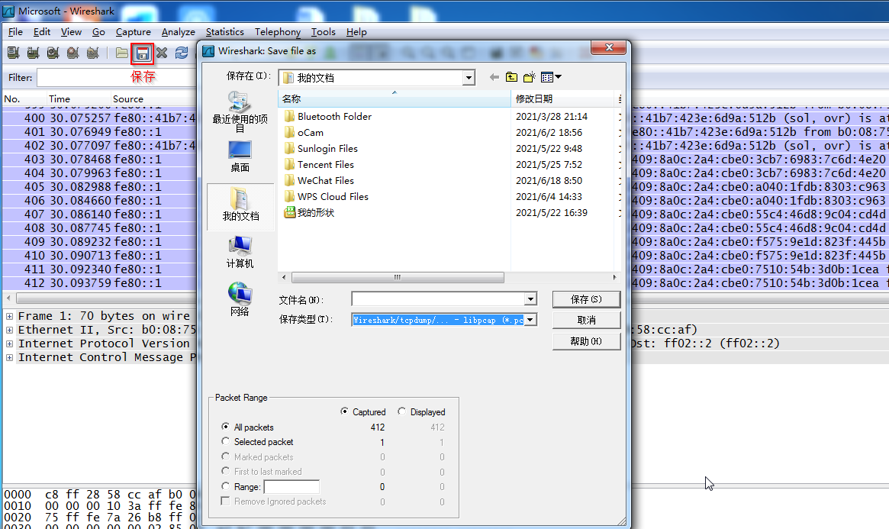Open the Telephony menu
The height and width of the screenshot is (529, 889).
(277, 32)
